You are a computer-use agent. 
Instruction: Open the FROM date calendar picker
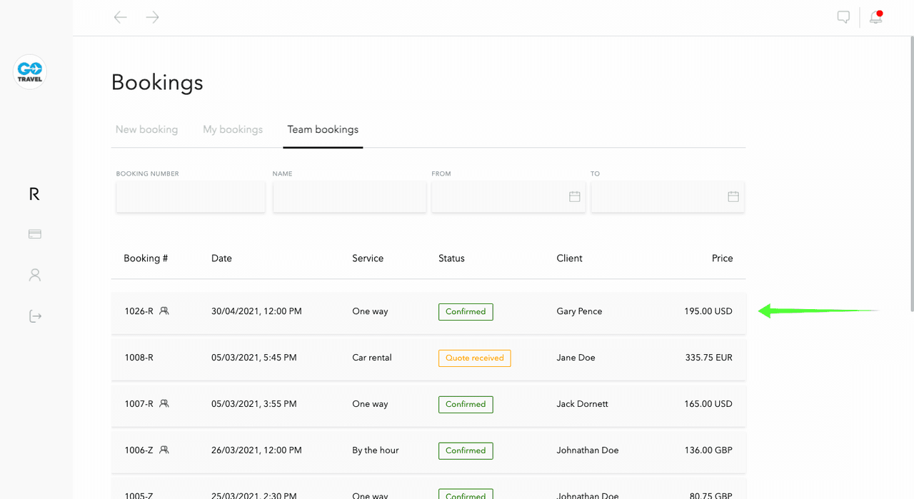tap(574, 196)
